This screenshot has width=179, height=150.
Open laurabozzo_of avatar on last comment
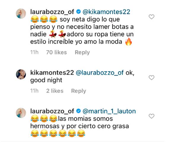[21, 113]
